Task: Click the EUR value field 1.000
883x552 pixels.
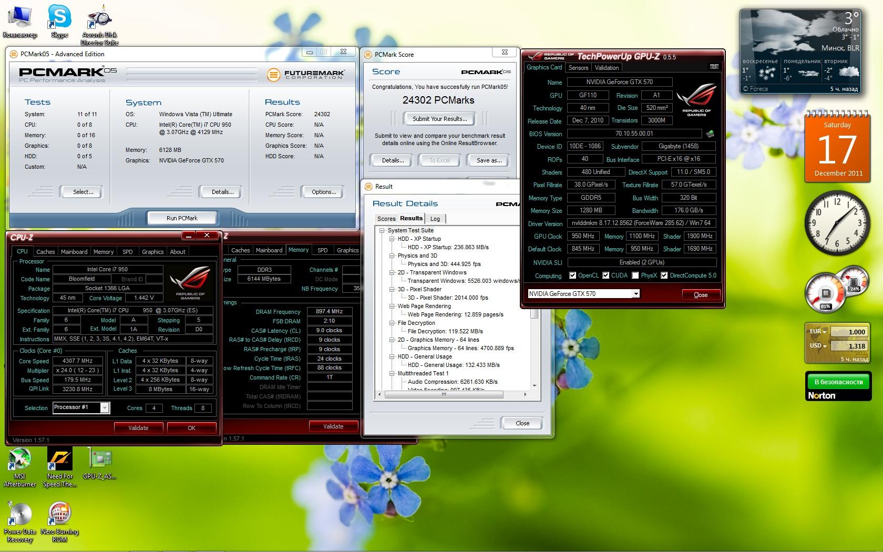Action: pos(850,332)
